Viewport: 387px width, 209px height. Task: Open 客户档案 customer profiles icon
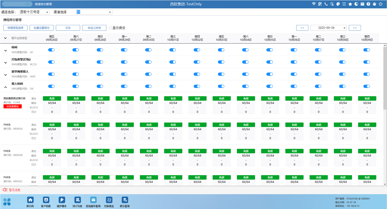click(46, 200)
